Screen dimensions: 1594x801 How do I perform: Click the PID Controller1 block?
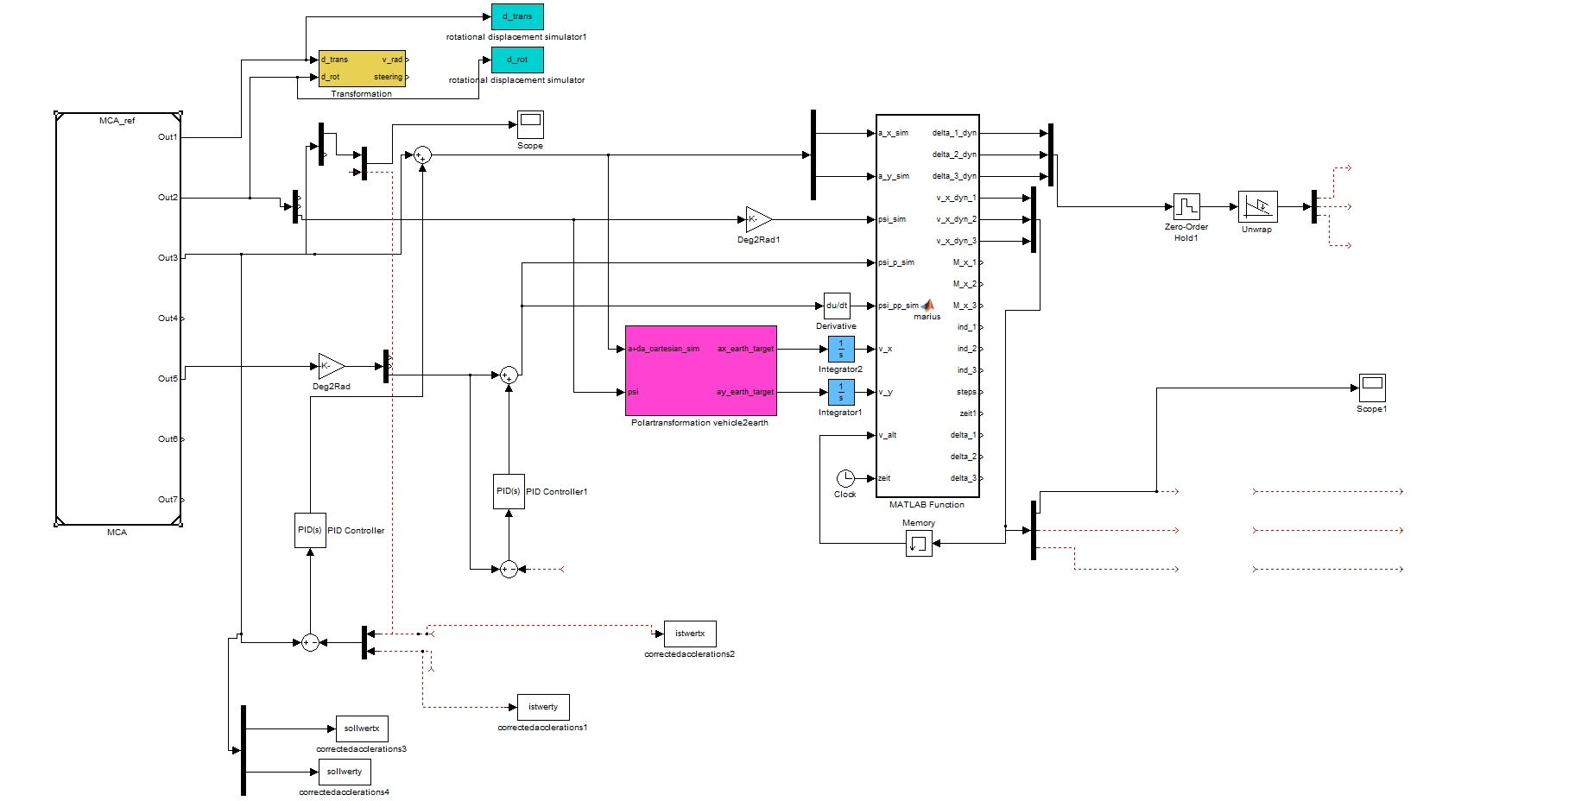(x=509, y=491)
